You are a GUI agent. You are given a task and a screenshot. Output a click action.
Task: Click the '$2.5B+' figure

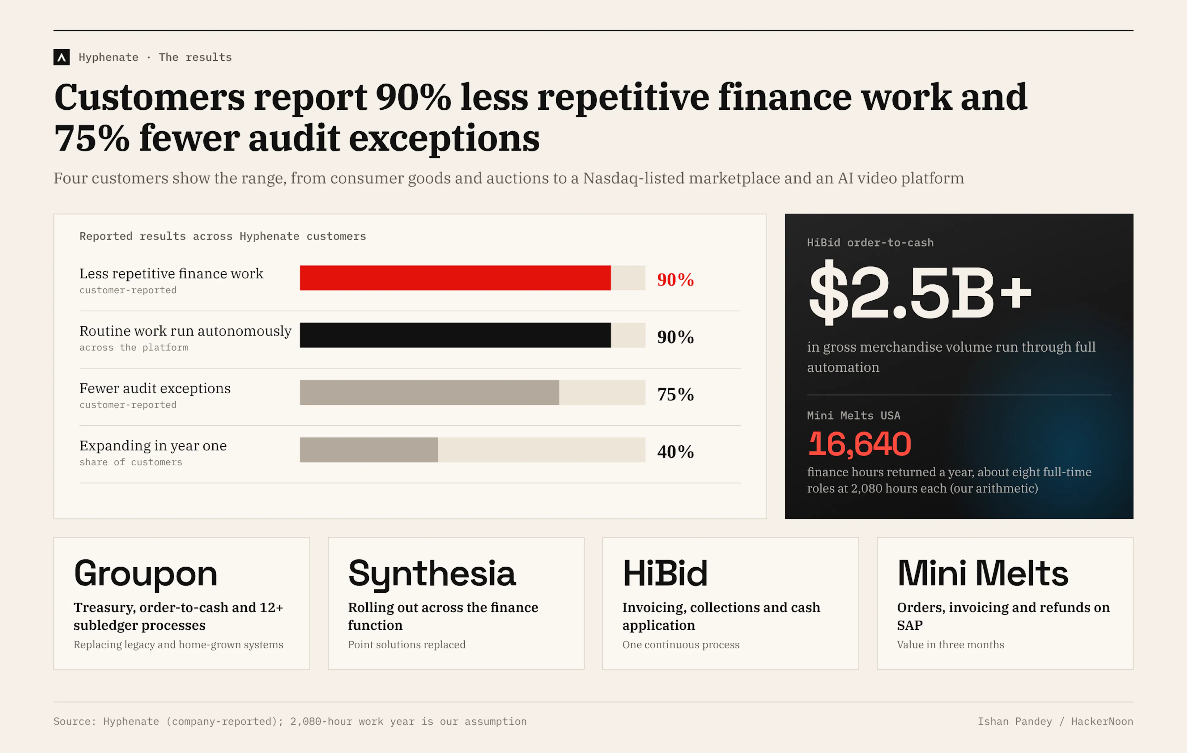pyautogui.click(x=920, y=293)
